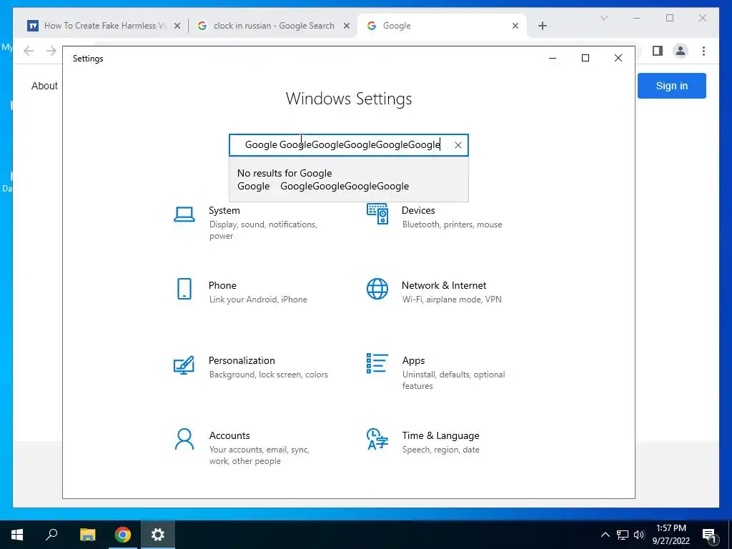
Task: Open the Chrome profile avatar
Action: pos(681,51)
